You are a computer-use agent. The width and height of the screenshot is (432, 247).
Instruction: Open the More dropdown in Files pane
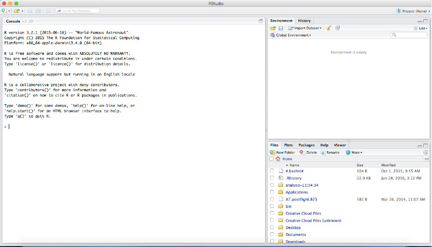355,153
